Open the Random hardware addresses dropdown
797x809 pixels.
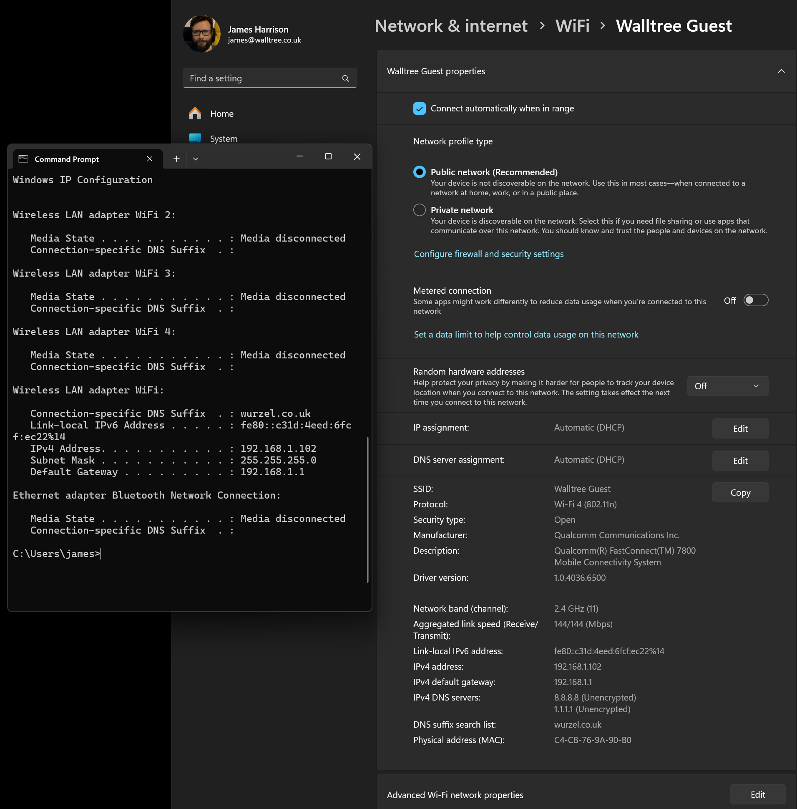(727, 386)
